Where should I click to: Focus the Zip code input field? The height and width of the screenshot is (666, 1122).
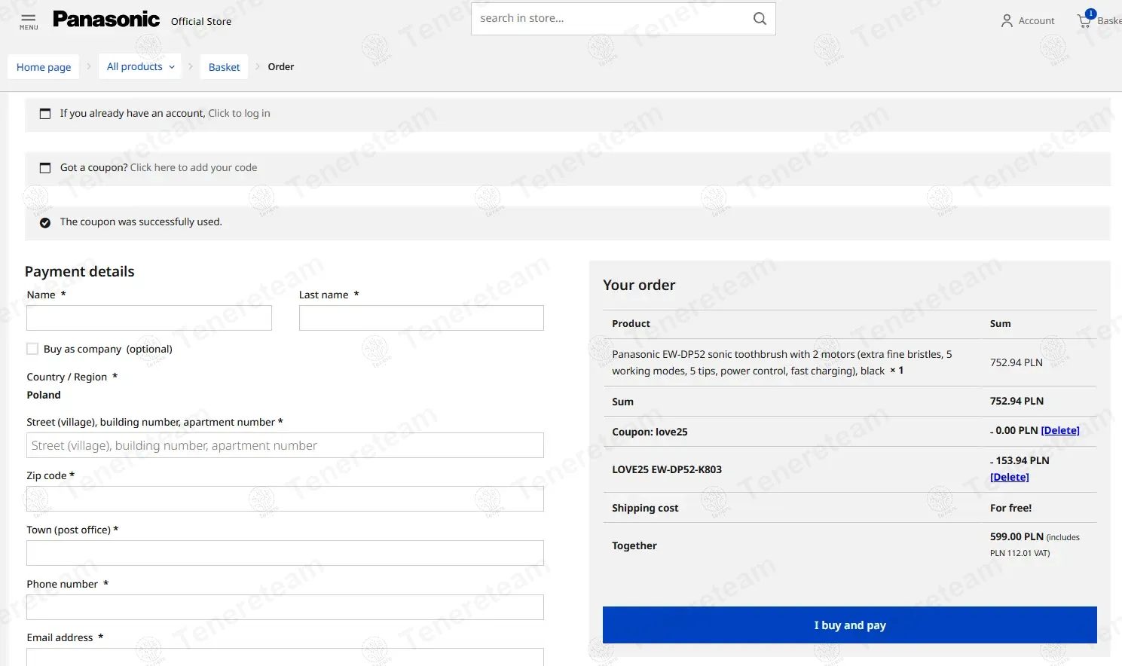tap(285, 499)
